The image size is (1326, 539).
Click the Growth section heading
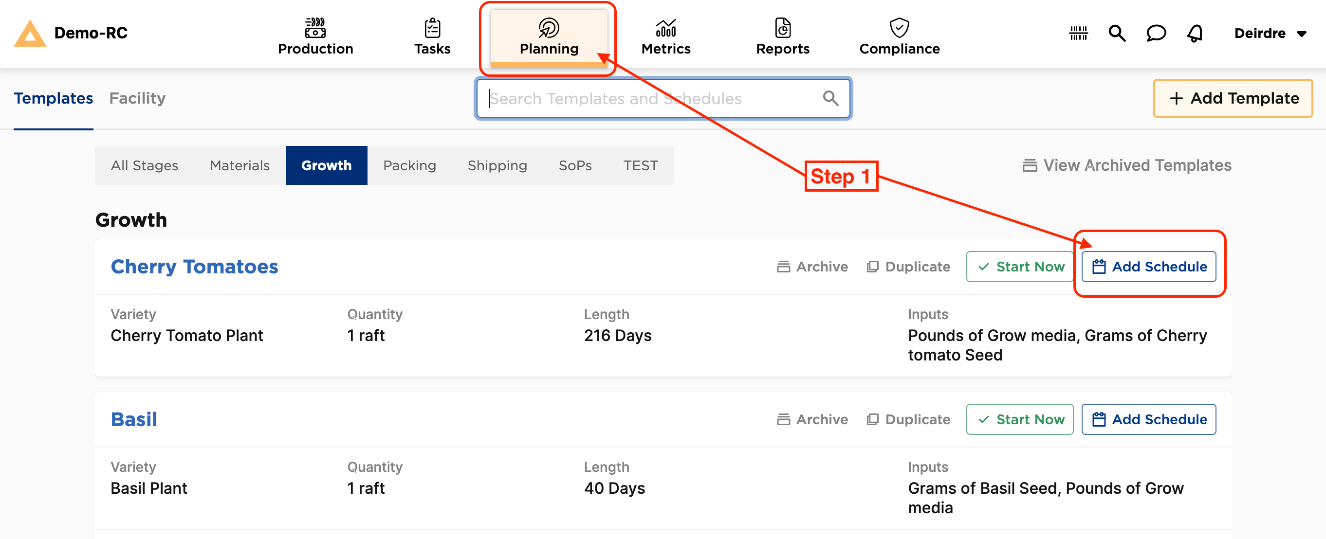coord(131,220)
